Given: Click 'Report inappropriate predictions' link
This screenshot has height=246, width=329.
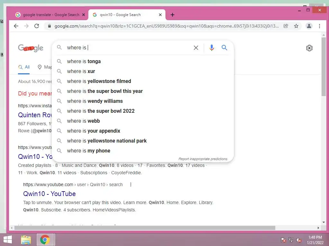Looking at the screenshot, I should (203, 159).
